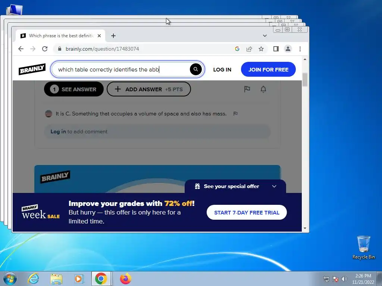The image size is (382, 286).
Task: Expand the tab search chevron
Action: coord(265,36)
